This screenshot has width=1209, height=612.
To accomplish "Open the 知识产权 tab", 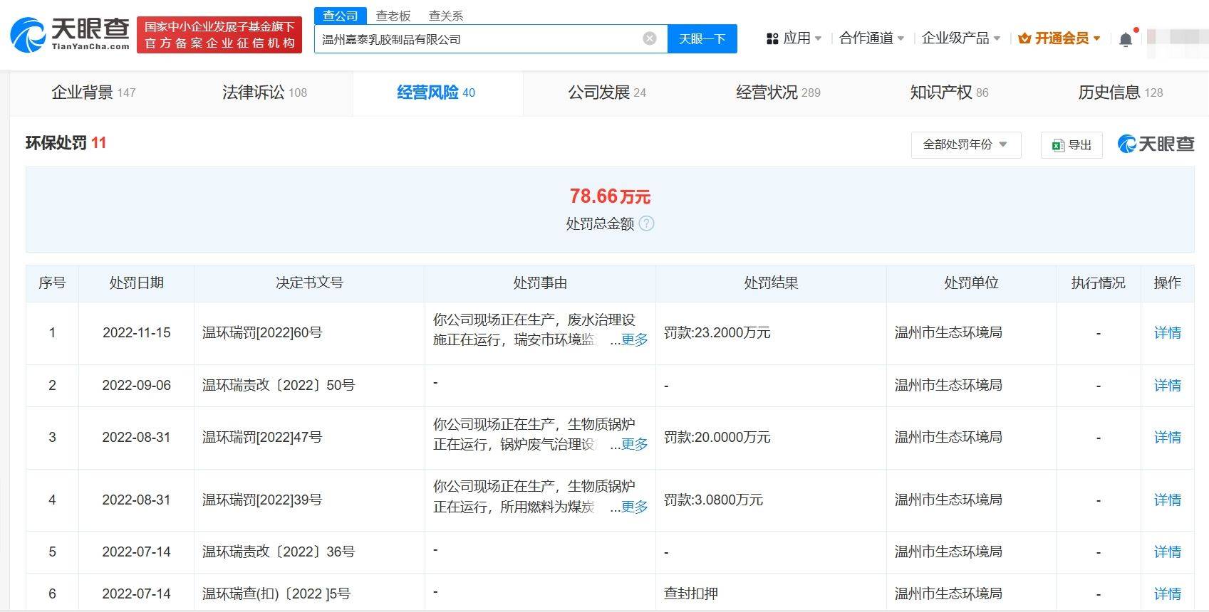I will point(949,93).
